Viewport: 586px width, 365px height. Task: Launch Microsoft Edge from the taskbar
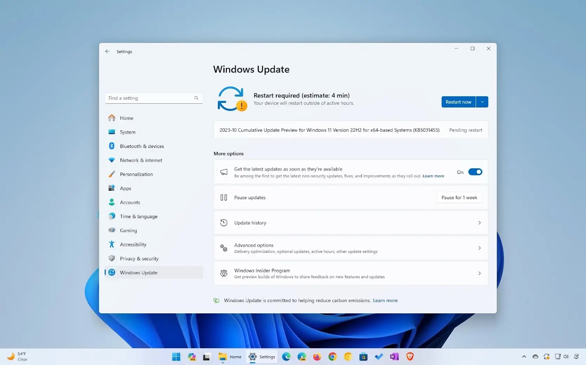pyautogui.click(x=286, y=357)
